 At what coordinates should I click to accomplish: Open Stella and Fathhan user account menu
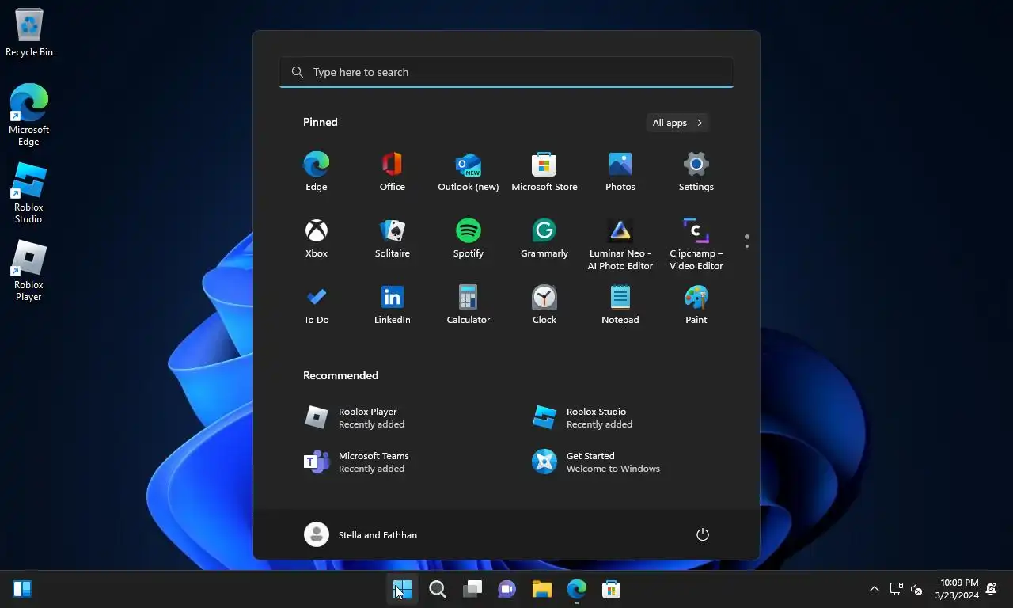(361, 534)
